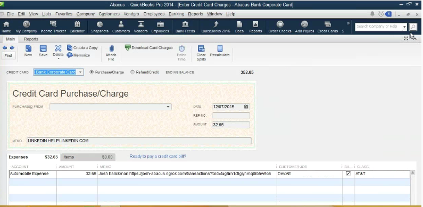The width and height of the screenshot is (423, 207).
Task: Switch to the Main ribbon tab
Action: click(x=11, y=39)
